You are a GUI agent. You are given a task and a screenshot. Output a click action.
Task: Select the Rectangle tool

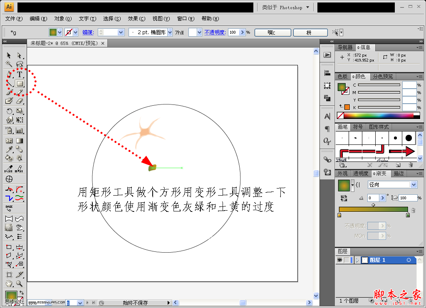[20, 84]
